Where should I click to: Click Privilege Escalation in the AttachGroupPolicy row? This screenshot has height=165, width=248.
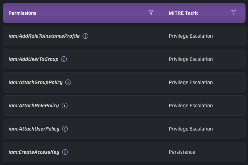191,82
